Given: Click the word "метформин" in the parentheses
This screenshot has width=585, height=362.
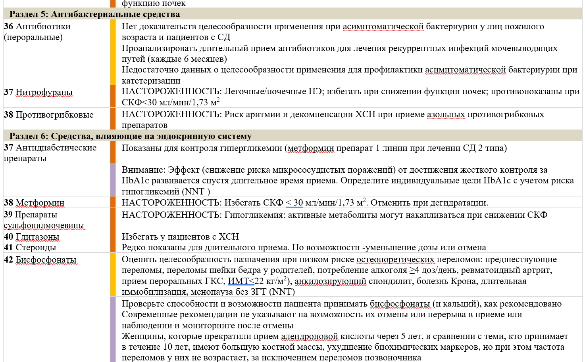Looking at the screenshot, I should (x=311, y=148).
